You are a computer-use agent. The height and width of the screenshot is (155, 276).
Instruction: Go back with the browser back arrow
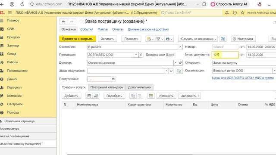click(x=2, y=4)
